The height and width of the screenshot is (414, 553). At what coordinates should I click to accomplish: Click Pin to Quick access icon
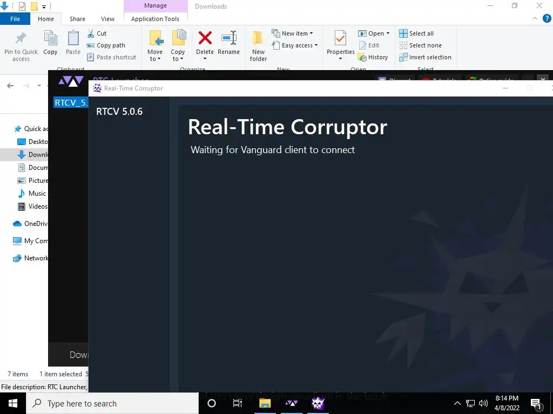[21, 38]
